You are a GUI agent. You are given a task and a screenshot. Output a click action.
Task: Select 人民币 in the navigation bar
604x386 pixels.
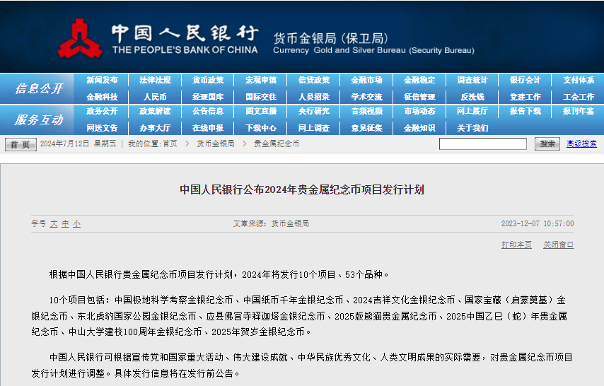point(155,97)
